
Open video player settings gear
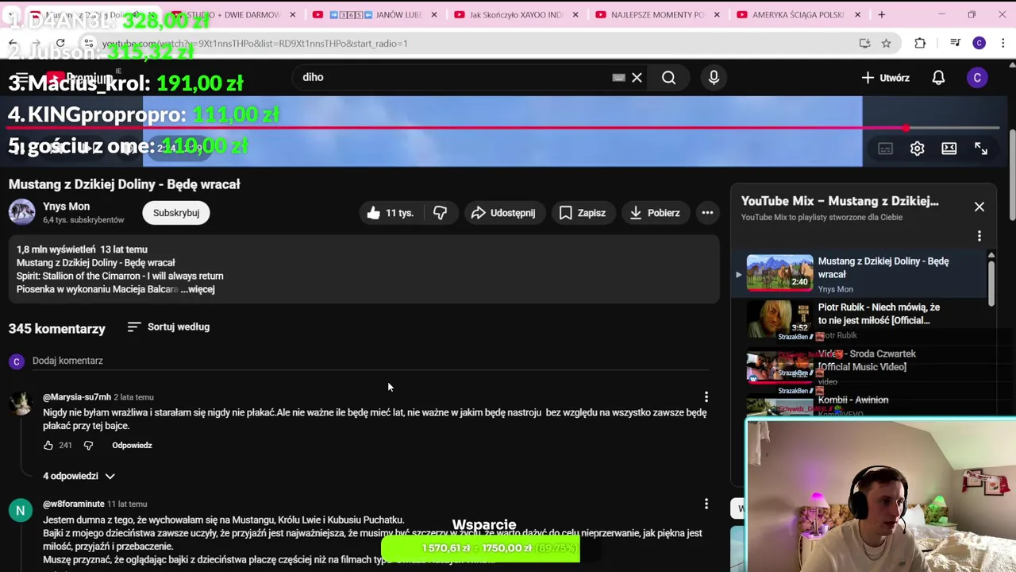coord(917,149)
